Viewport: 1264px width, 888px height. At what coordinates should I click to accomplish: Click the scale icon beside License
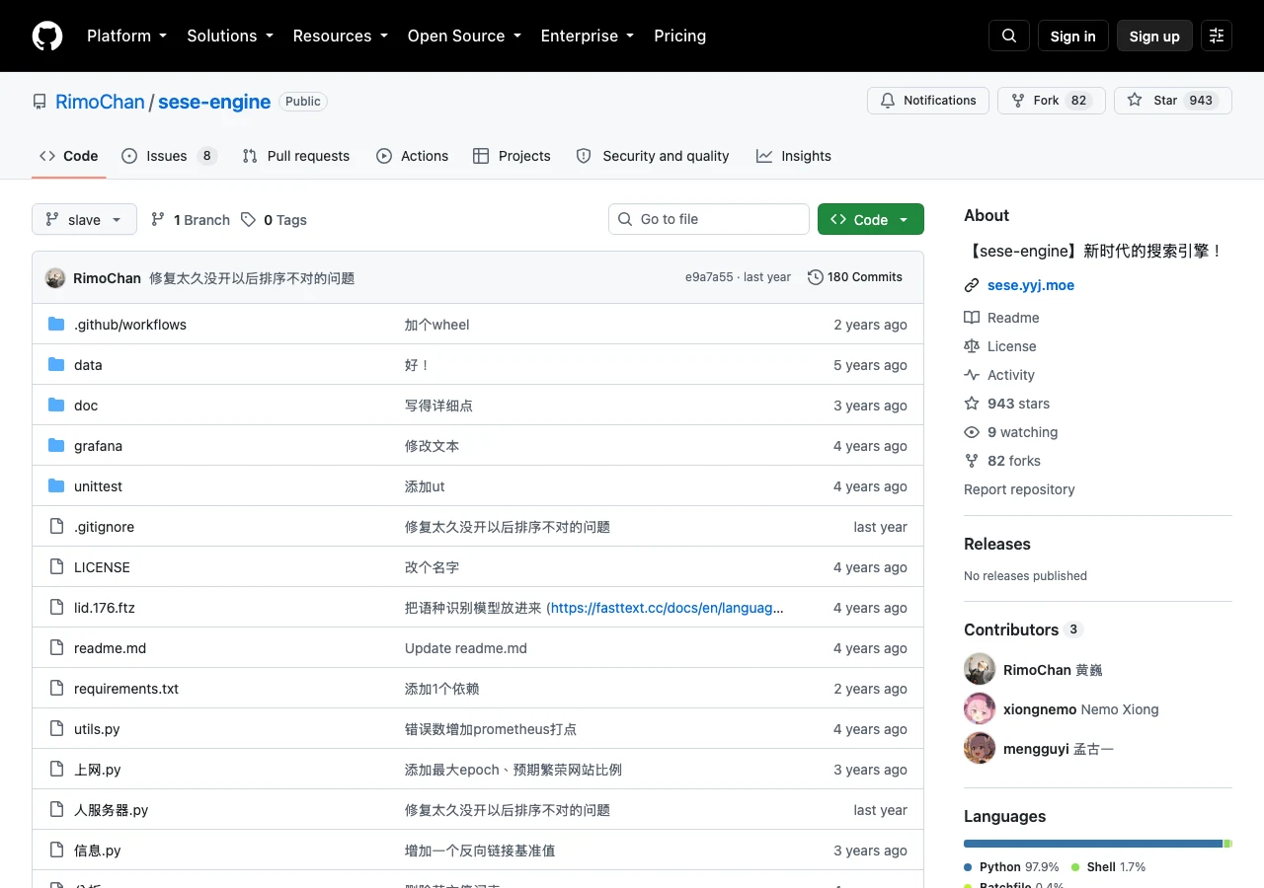pyautogui.click(x=972, y=346)
